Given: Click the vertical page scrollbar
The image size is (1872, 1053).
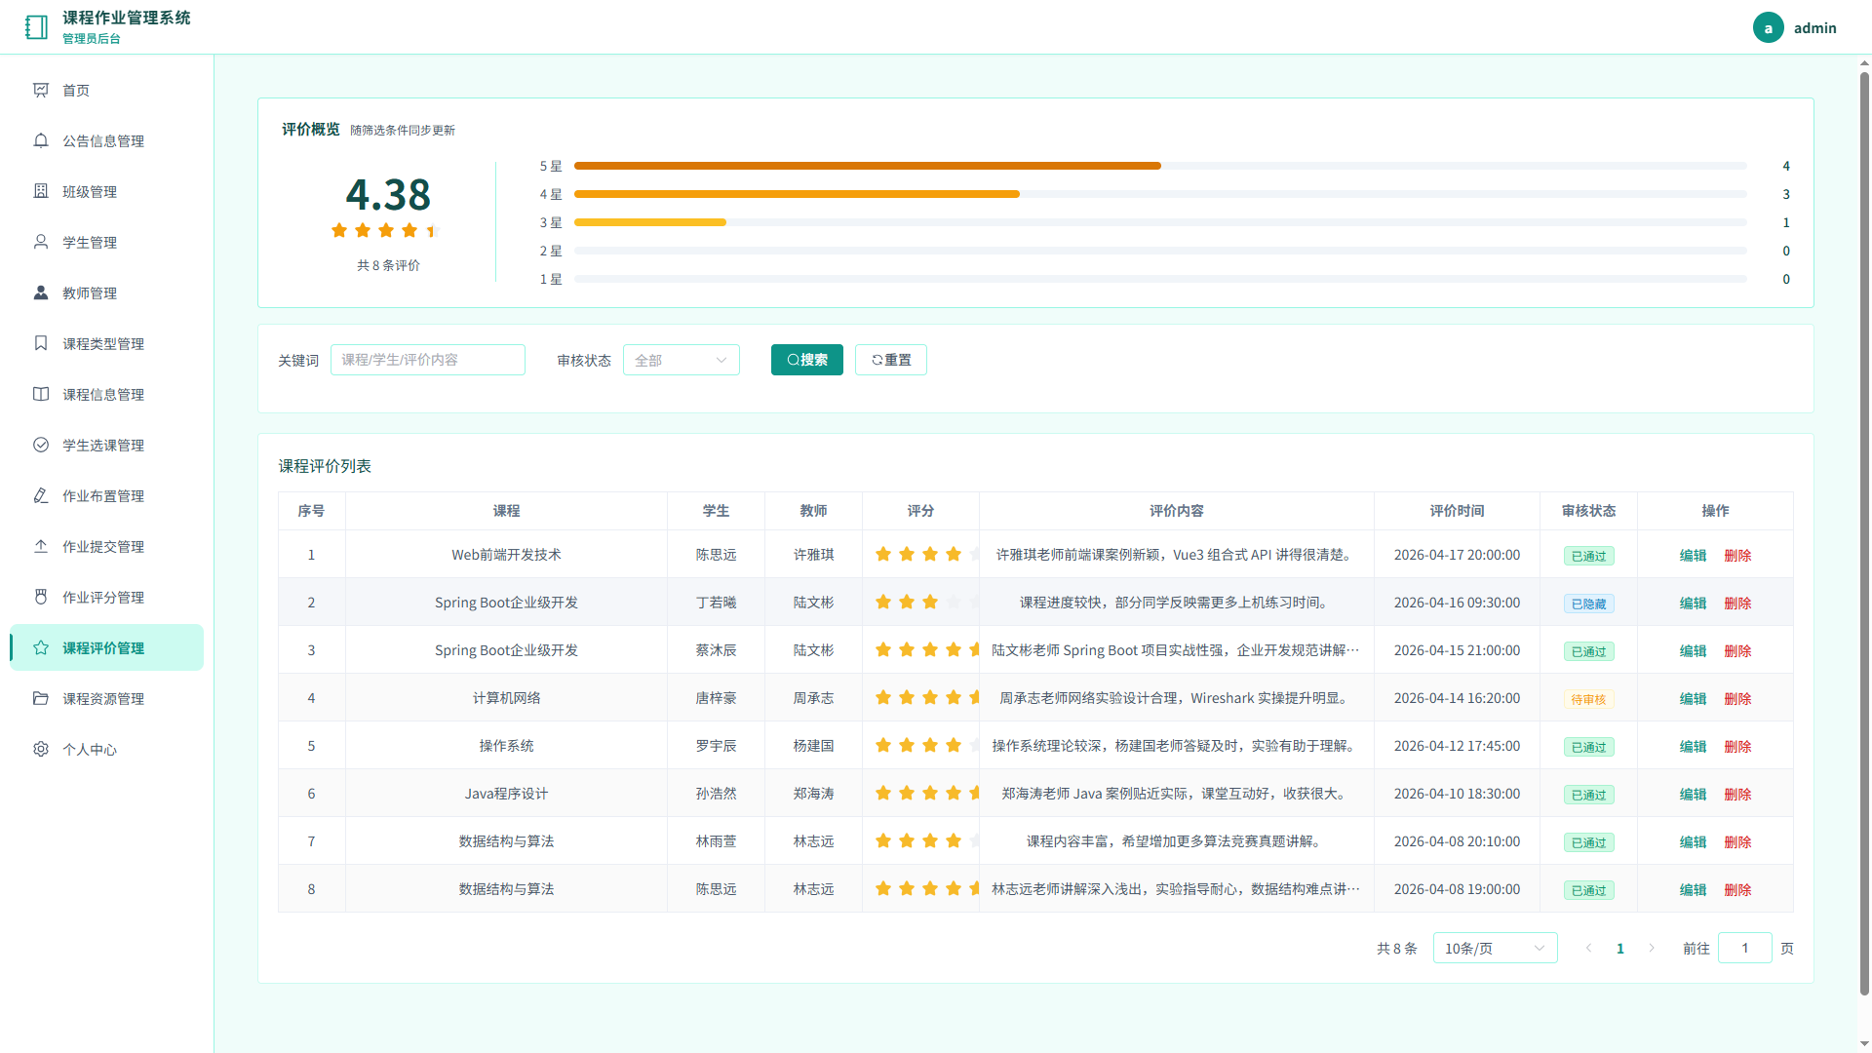Looking at the screenshot, I should tap(1864, 532).
